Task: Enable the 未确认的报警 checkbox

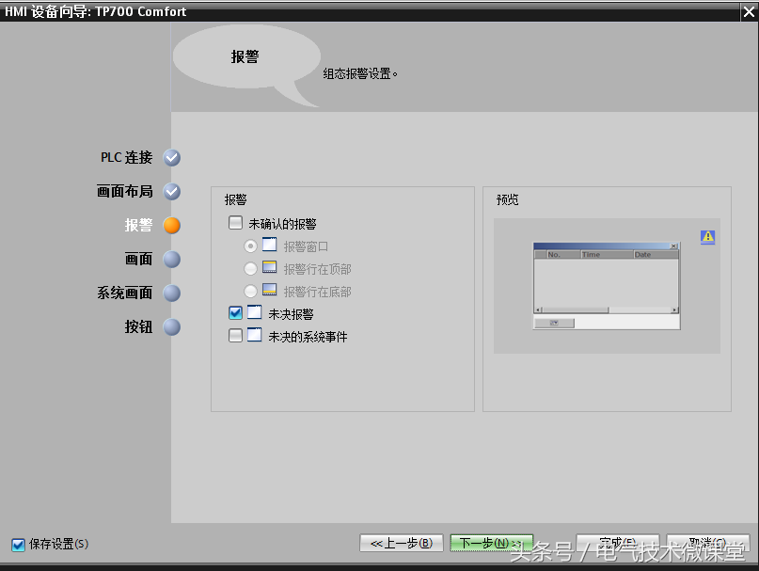Action: coord(235,223)
